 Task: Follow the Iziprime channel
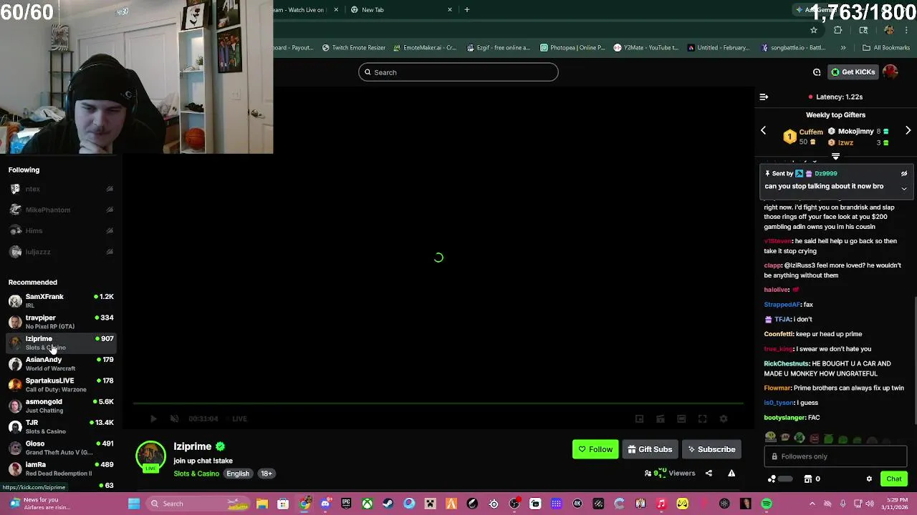595,449
